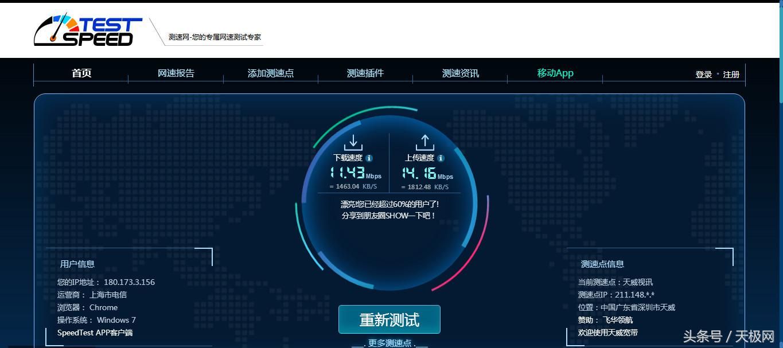This screenshot has width=783, height=348.
Task: Open the 移动App tab
Action: [555, 73]
